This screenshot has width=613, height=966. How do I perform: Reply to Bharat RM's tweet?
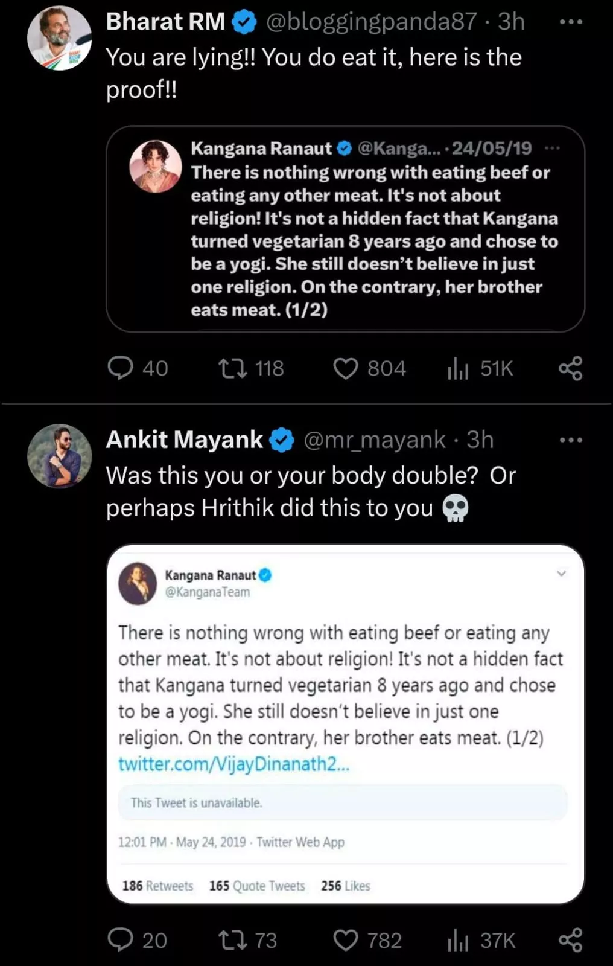click(x=121, y=368)
